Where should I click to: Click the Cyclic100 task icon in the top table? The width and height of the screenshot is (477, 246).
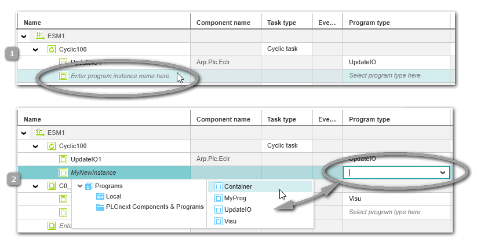(51, 49)
